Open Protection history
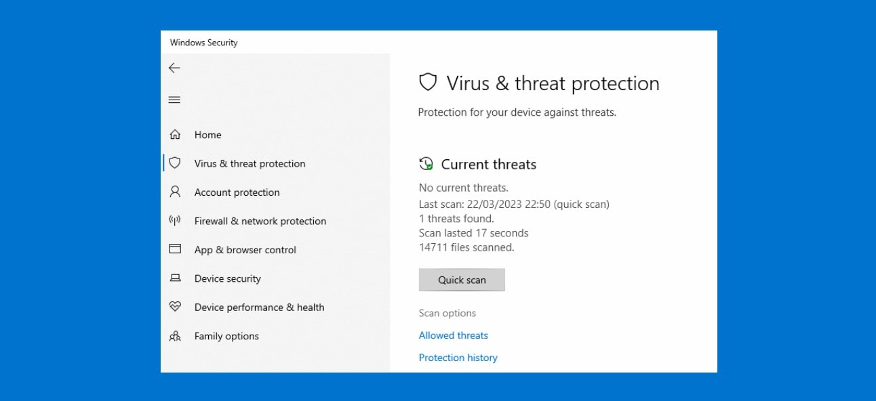The height and width of the screenshot is (401, 876). (x=458, y=357)
